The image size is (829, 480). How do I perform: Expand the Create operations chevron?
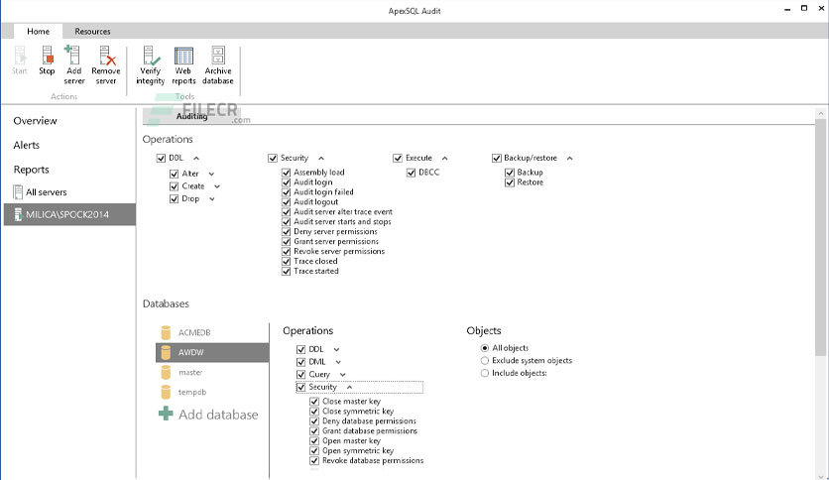tap(217, 186)
